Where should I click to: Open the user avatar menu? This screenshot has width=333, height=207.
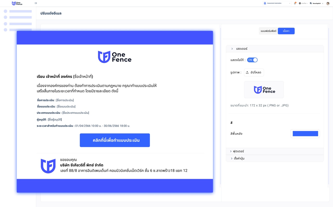click(328, 3)
